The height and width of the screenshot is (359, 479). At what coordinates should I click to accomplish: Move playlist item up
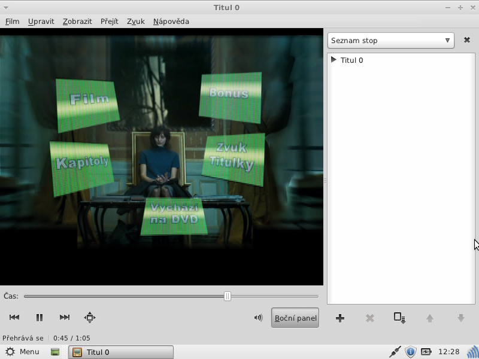pyautogui.click(x=430, y=318)
